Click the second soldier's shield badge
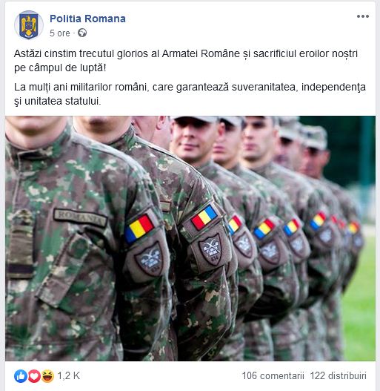 pyautogui.click(x=210, y=249)
